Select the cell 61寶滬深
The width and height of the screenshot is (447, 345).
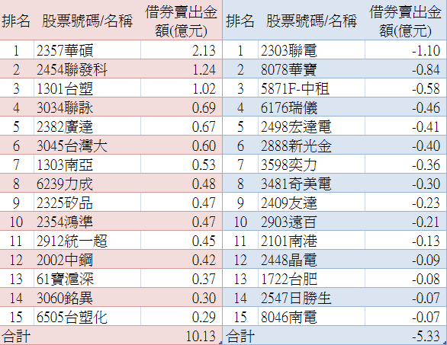[87, 279]
